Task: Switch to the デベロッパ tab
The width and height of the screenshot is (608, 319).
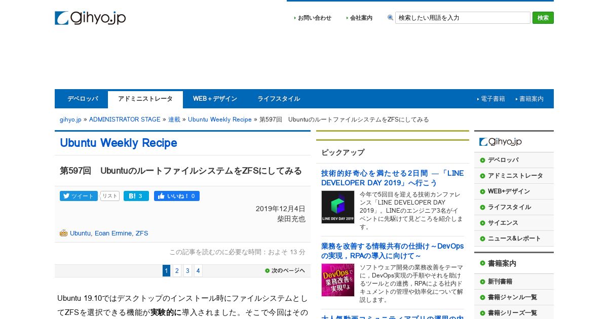Action: point(83,99)
